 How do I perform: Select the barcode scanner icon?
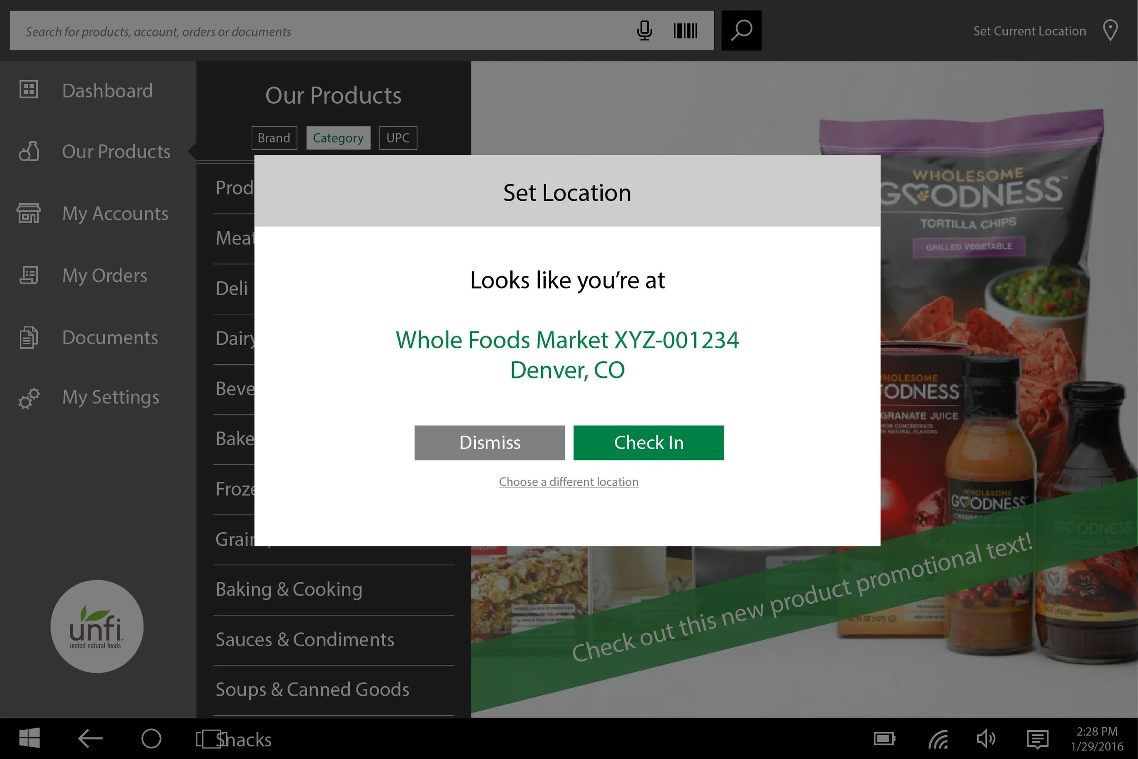click(685, 31)
